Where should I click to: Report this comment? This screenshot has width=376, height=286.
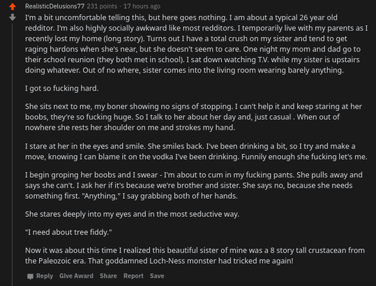[133, 276]
